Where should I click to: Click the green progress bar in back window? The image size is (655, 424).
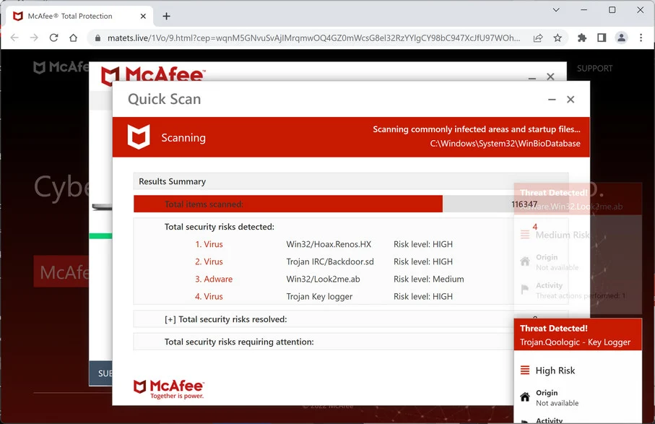(x=100, y=236)
